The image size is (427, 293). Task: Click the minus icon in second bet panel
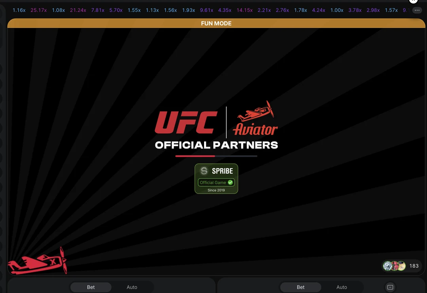coord(390,287)
